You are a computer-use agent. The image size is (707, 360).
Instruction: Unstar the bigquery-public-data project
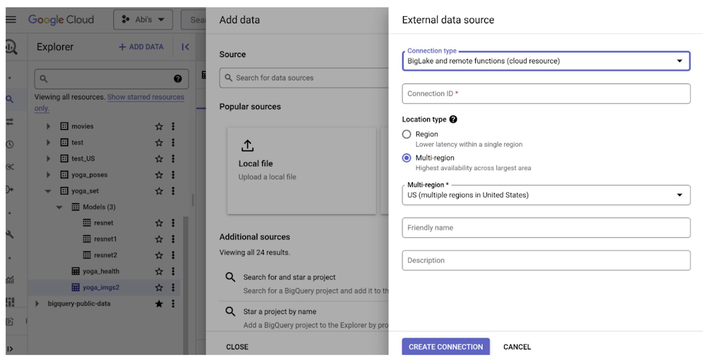coord(159,304)
